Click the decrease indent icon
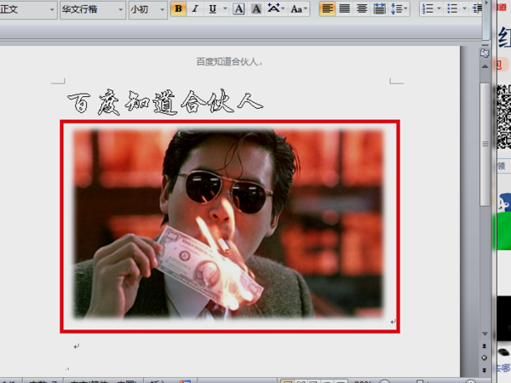Viewport: 511px width, 383px height. [x=476, y=9]
